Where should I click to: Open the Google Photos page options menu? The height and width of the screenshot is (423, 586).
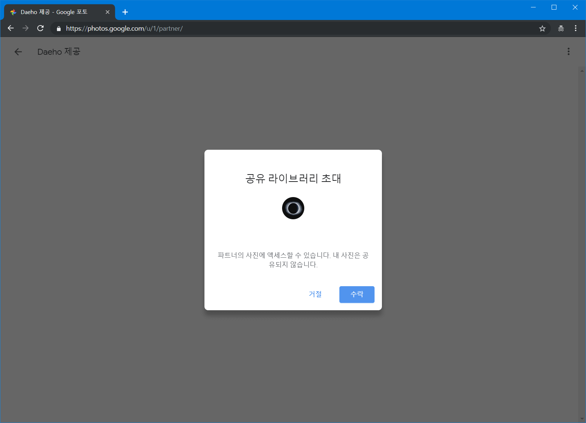coord(568,52)
